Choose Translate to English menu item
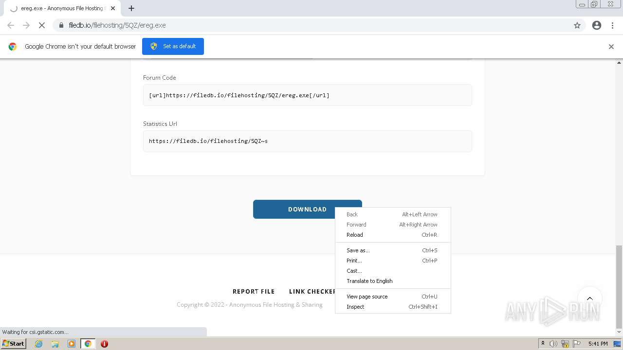Screen dimensions: 623x350 point(393,281)
